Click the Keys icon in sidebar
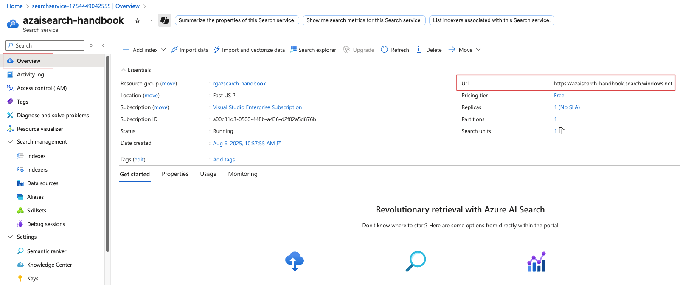680x285 pixels. pos(20,278)
